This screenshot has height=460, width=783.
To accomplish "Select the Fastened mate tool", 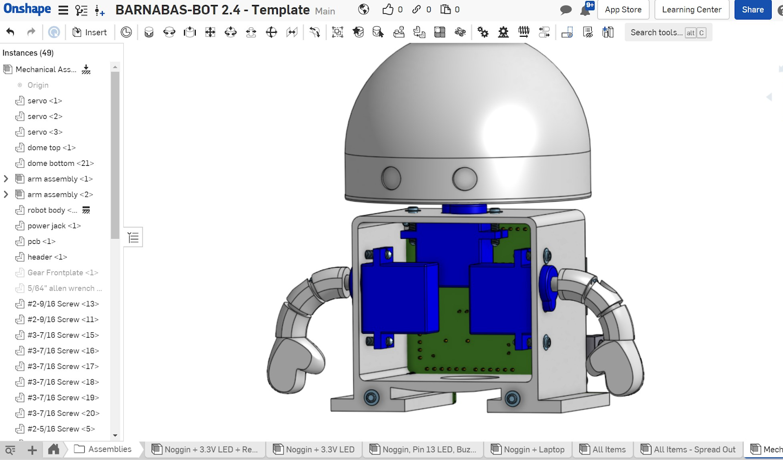I will point(149,32).
